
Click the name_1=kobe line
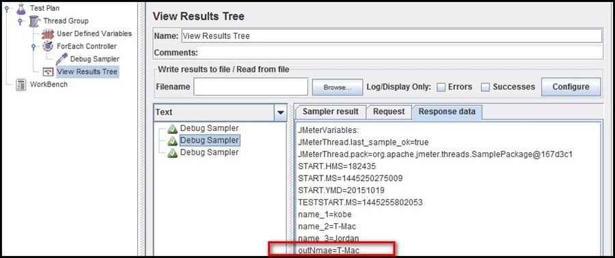point(325,215)
